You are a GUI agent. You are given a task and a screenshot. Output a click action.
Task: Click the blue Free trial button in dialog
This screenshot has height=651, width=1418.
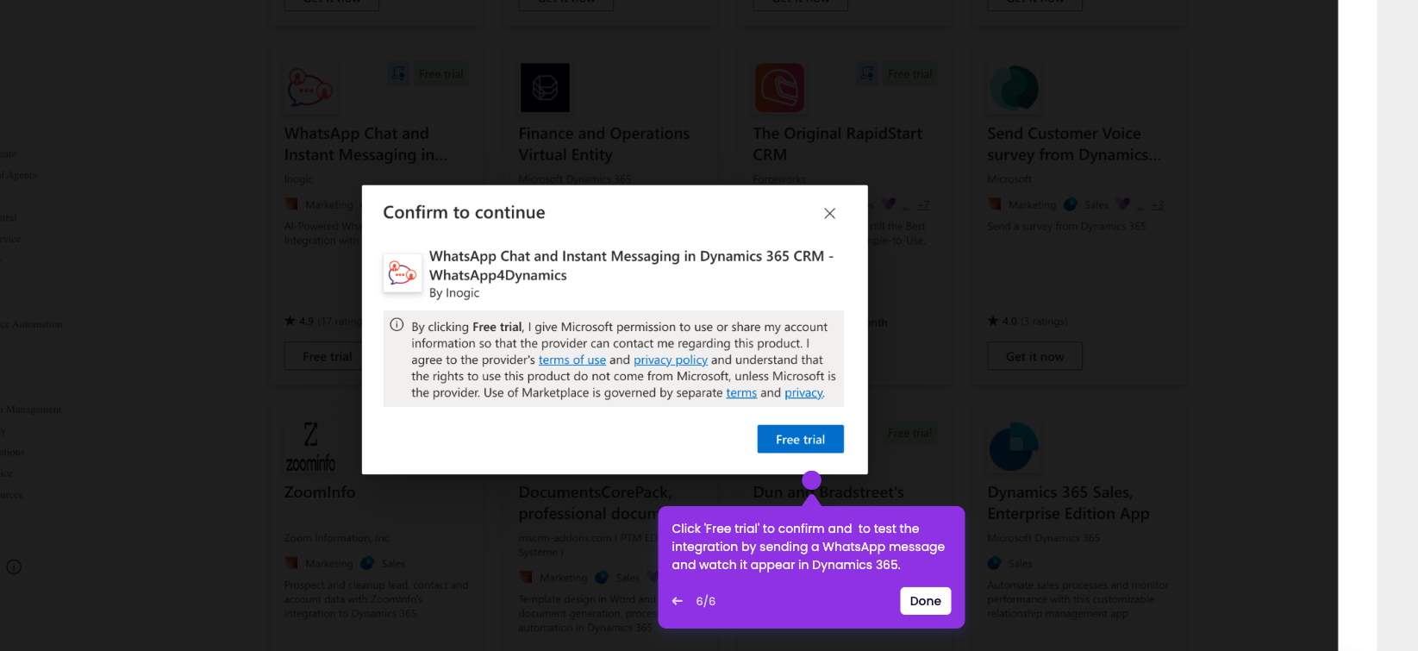point(800,439)
